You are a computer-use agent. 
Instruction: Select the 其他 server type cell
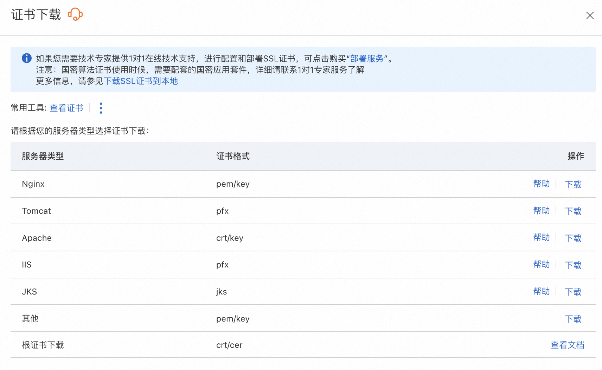pyautogui.click(x=30, y=319)
